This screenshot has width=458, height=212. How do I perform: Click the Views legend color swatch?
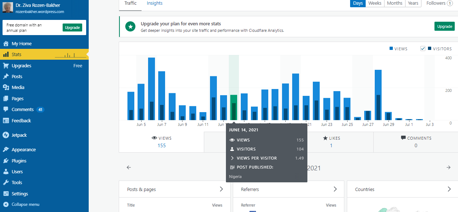tap(391, 48)
